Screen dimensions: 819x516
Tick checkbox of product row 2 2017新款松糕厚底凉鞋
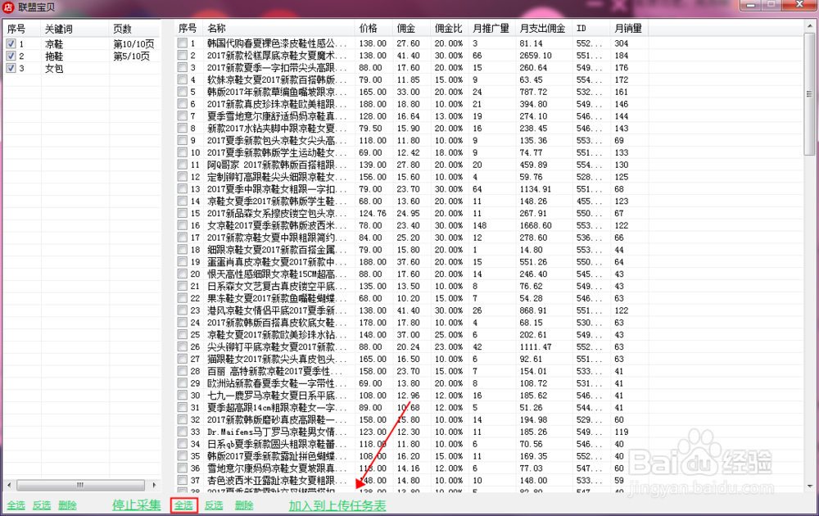[183, 55]
